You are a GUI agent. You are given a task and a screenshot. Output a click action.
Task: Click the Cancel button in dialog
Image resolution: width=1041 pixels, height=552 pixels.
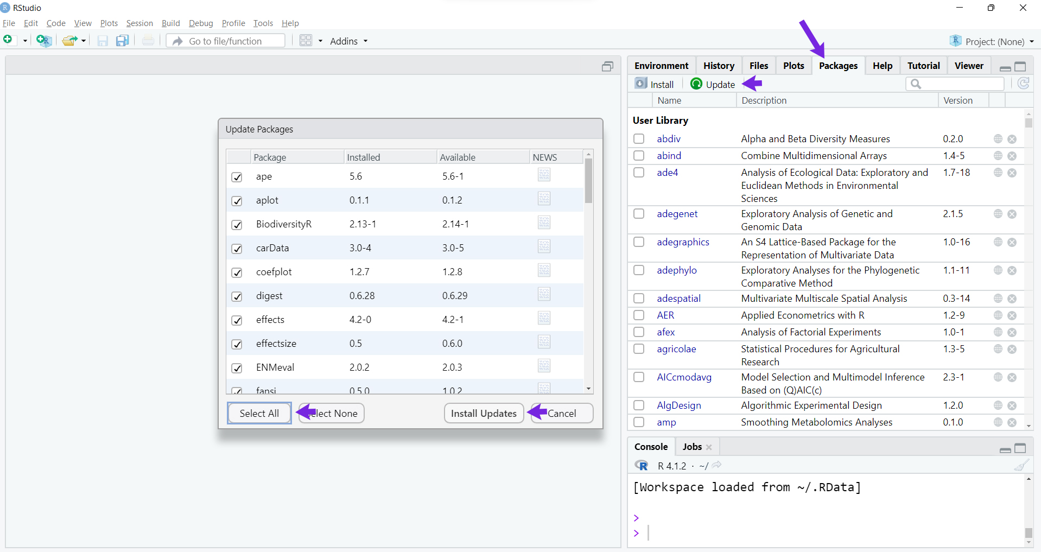tap(562, 413)
